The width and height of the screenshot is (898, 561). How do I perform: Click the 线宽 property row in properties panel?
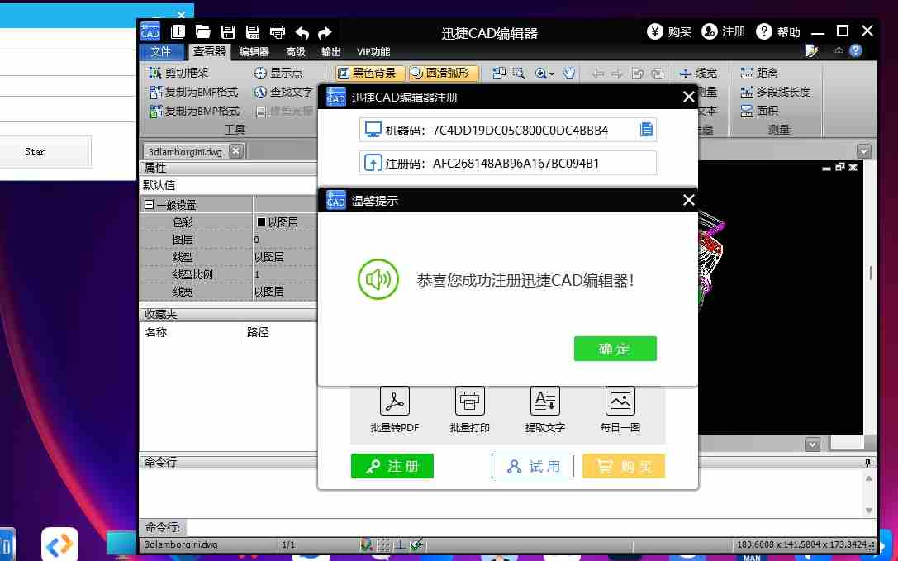[x=228, y=292]
